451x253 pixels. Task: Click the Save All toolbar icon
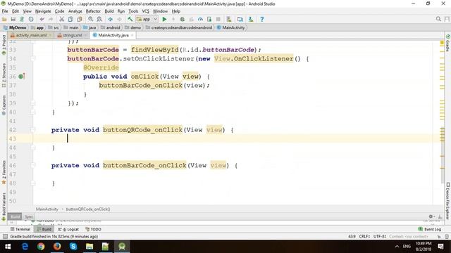pyautogui.click(x=13, y=19)
